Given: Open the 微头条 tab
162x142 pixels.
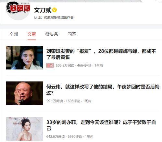Looking at the screenshot, I should [x=52, y=34].
